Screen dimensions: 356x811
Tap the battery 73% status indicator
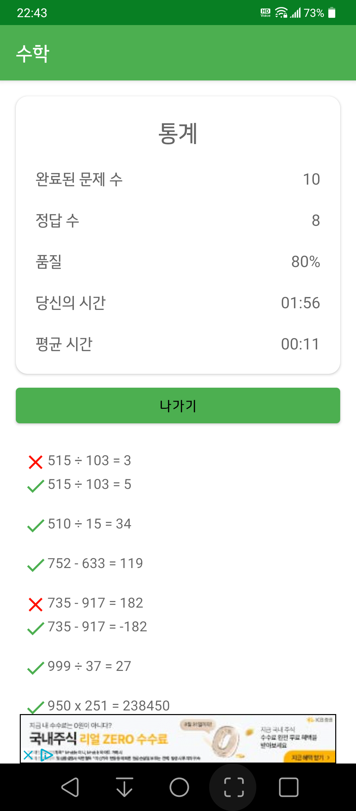coord(319,13)
